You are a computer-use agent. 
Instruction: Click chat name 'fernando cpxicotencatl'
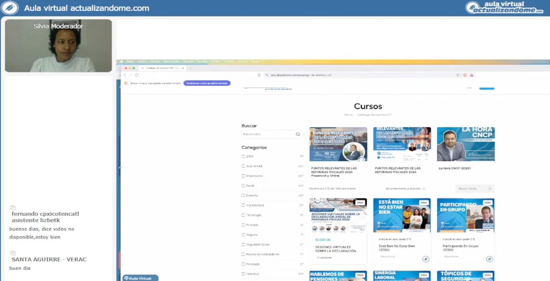click(45, 214)
